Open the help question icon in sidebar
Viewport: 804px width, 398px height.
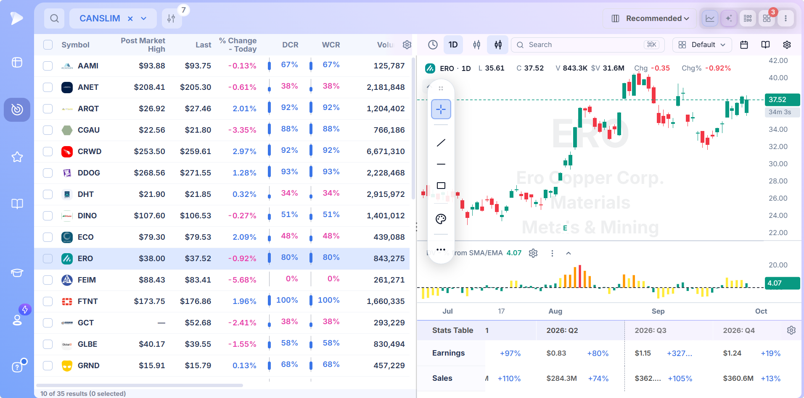[17, 367]
